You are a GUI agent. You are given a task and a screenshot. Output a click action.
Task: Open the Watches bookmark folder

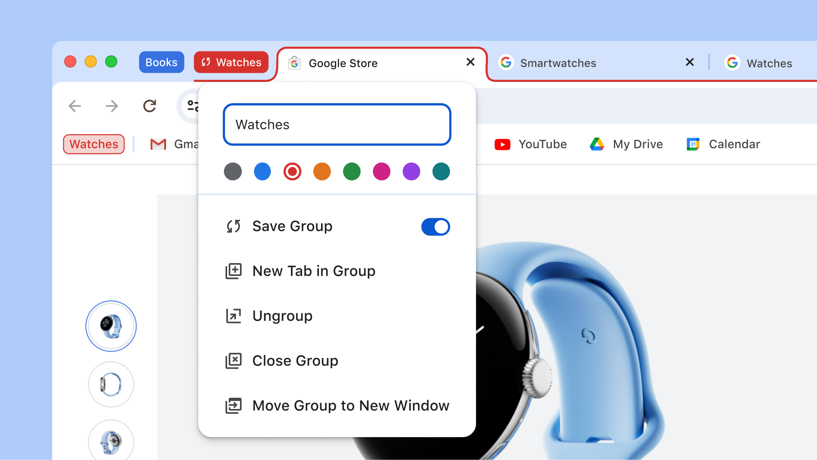(93, 144)
